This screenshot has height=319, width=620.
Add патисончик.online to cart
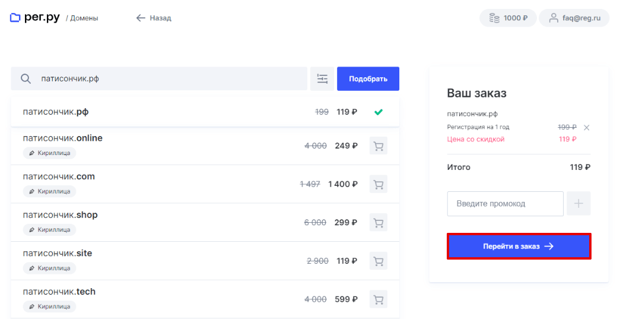(x=378, y=146)
